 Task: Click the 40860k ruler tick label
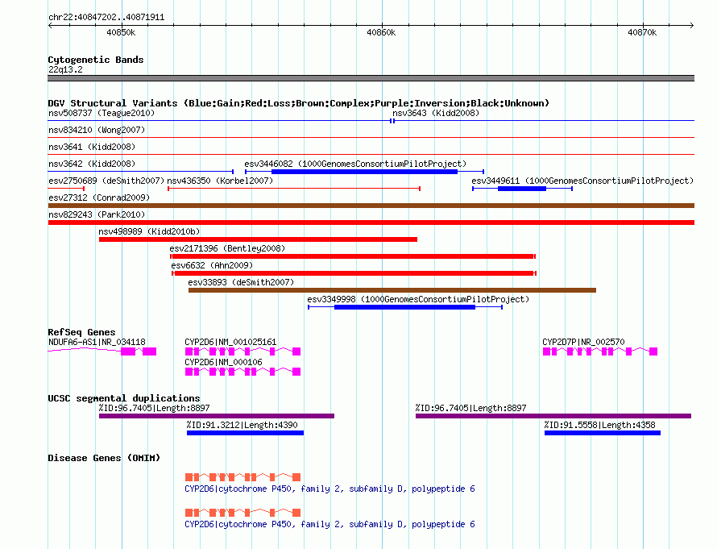pos(381,32)
